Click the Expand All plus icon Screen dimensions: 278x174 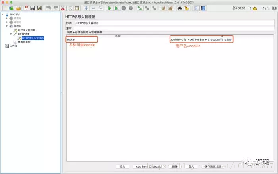tap(86, 8)
